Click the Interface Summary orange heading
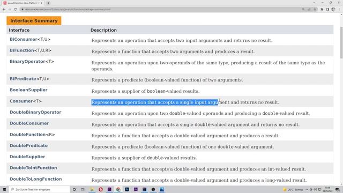343x193 pixels. coord(34,21)
